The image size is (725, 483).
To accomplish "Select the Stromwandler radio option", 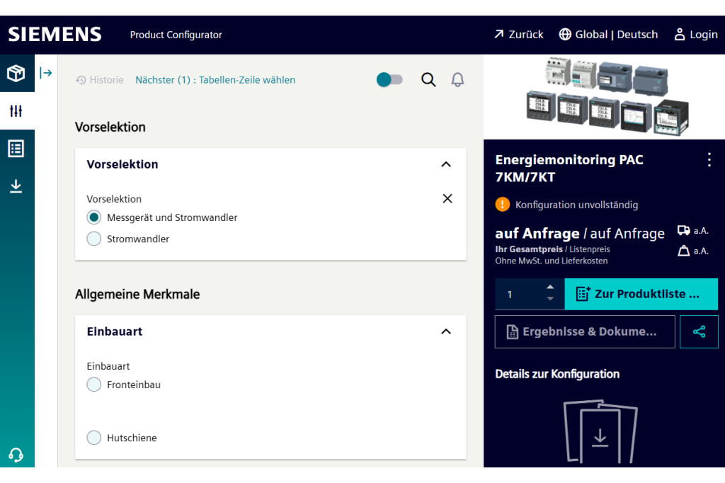I will (x=94, y=239).
